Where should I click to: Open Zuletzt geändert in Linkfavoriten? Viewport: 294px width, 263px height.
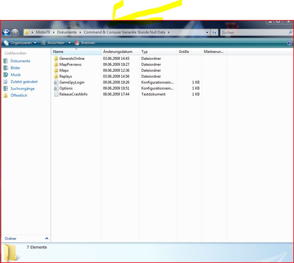[x=24, y=82]
